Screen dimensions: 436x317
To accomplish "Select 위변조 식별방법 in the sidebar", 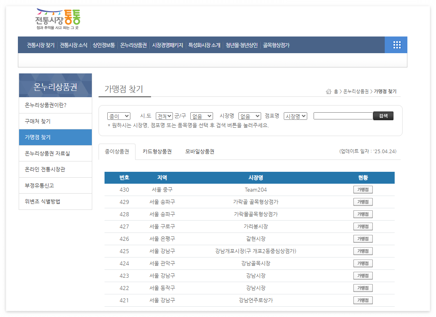I will (55, 202).
